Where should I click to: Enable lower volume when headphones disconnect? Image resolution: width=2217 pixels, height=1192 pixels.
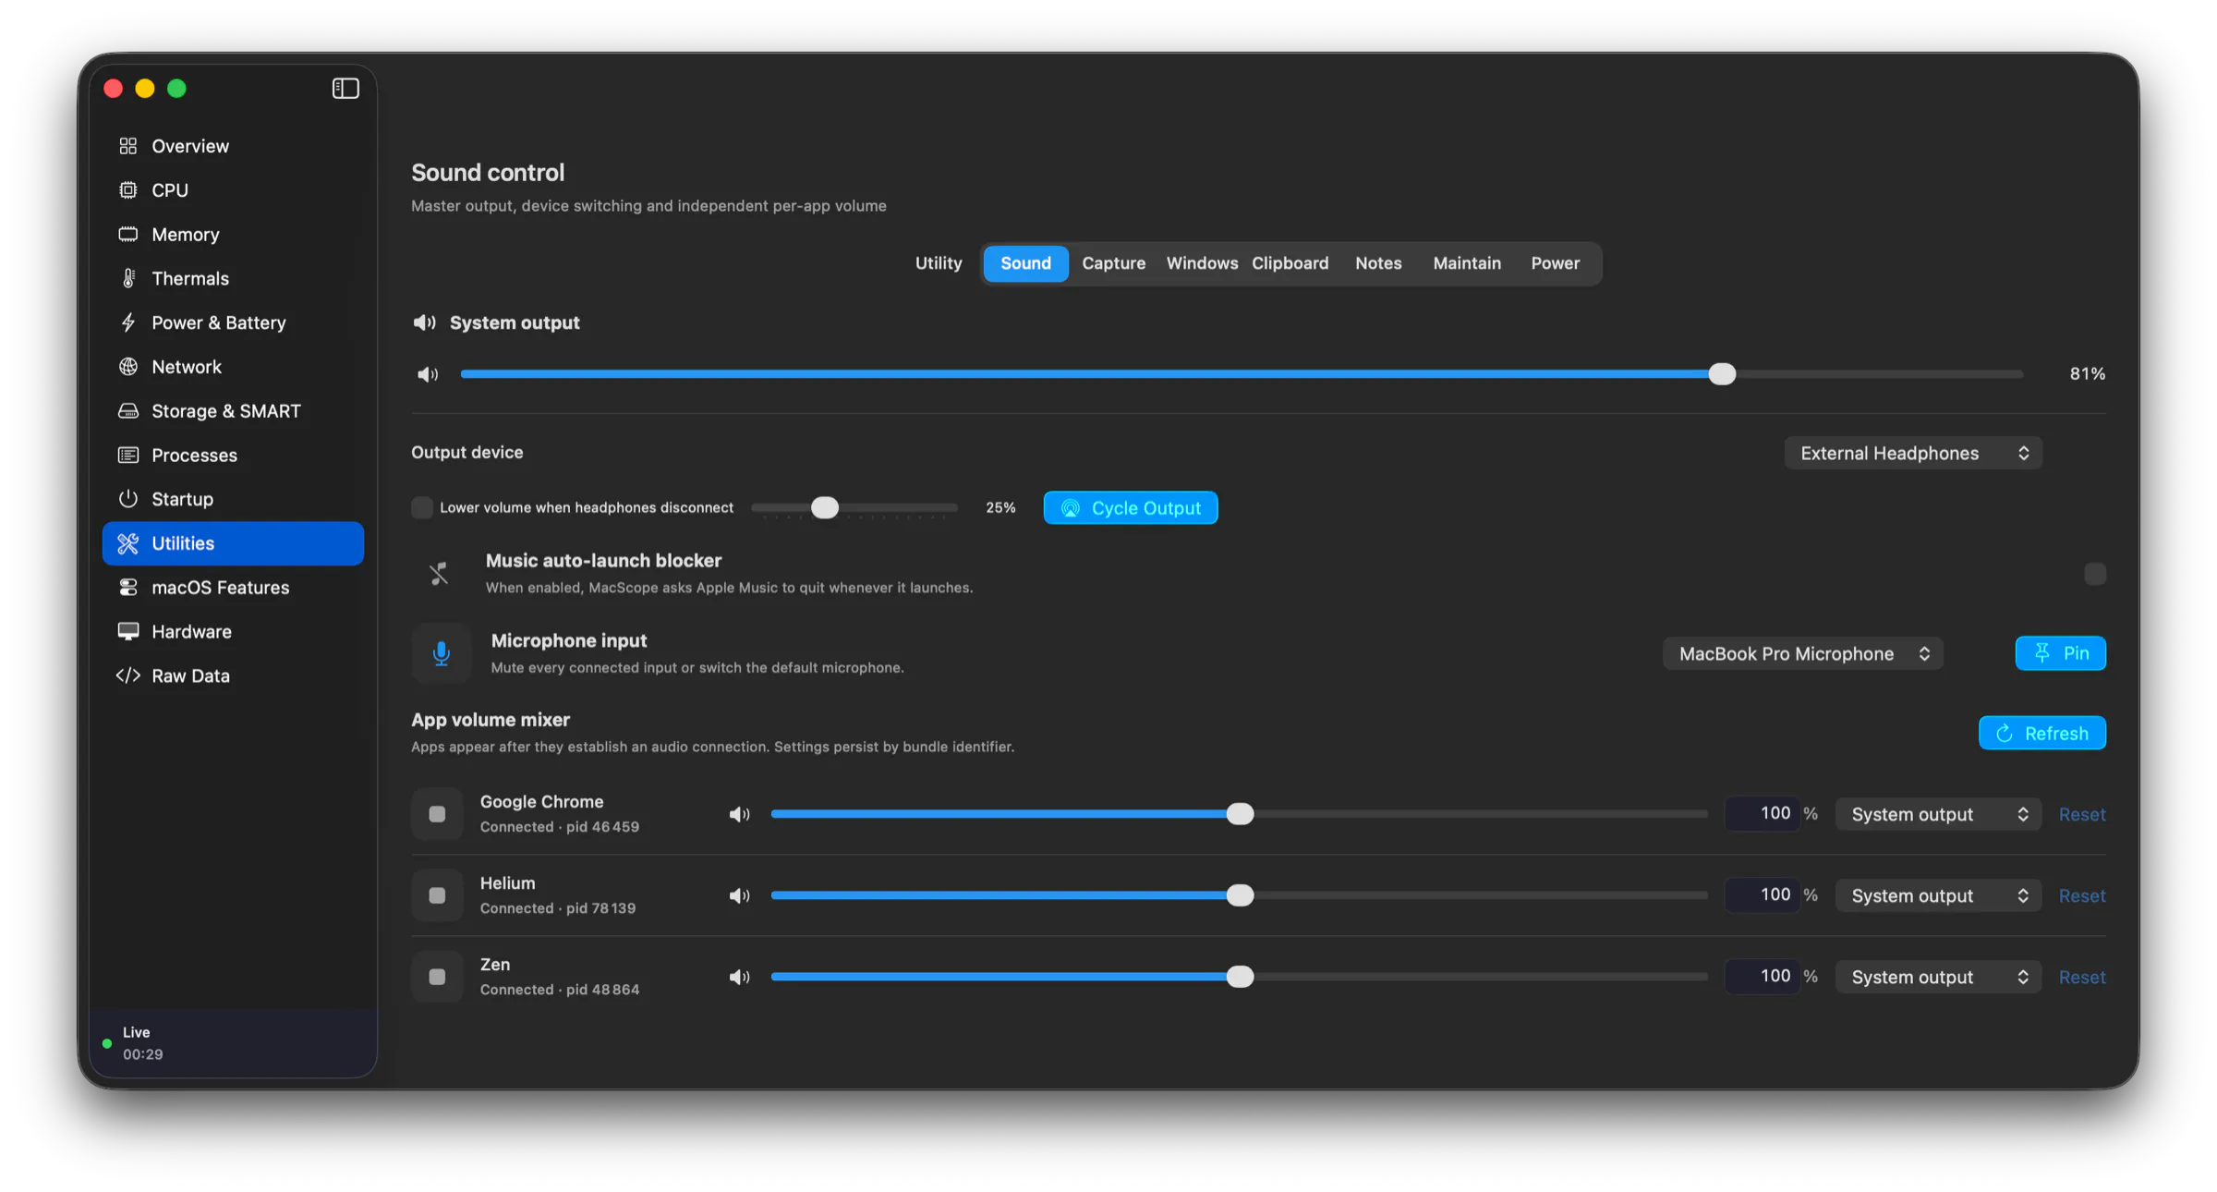422,507
